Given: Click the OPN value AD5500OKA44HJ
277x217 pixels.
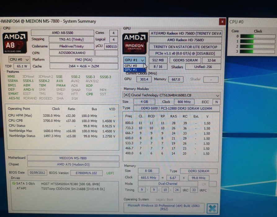Looking at the screenshot, I should 72,53.
